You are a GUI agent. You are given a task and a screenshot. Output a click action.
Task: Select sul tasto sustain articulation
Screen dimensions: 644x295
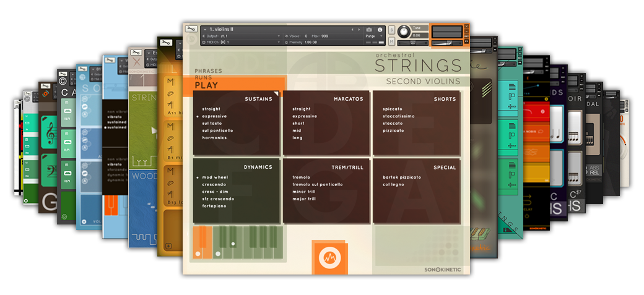tap(212, 124)
